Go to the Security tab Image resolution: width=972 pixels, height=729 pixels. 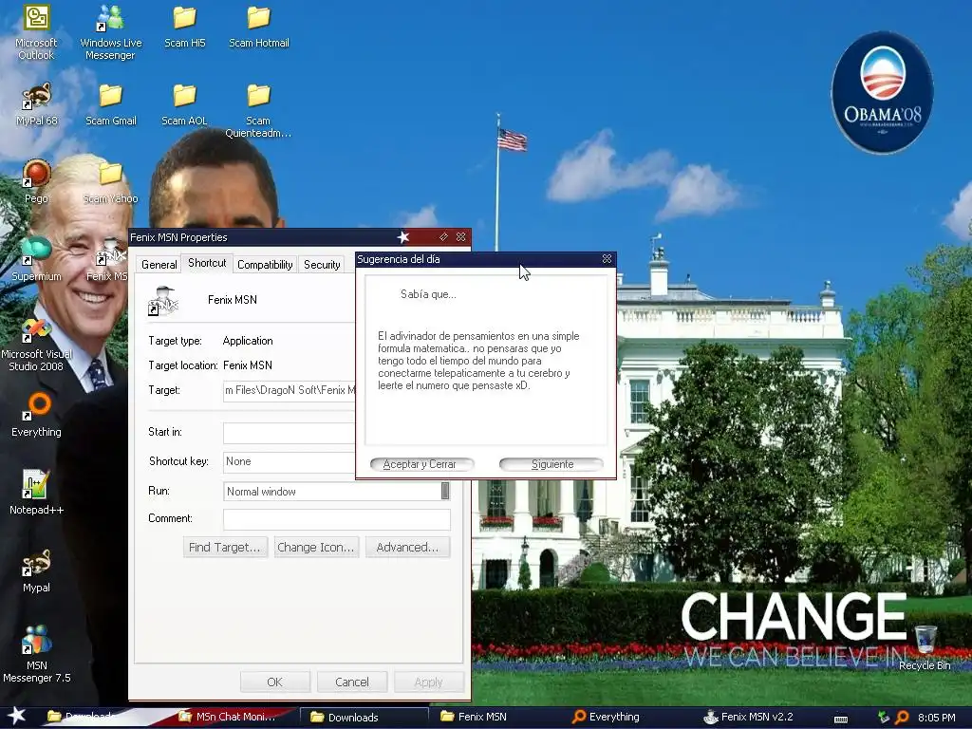[322, 265]
